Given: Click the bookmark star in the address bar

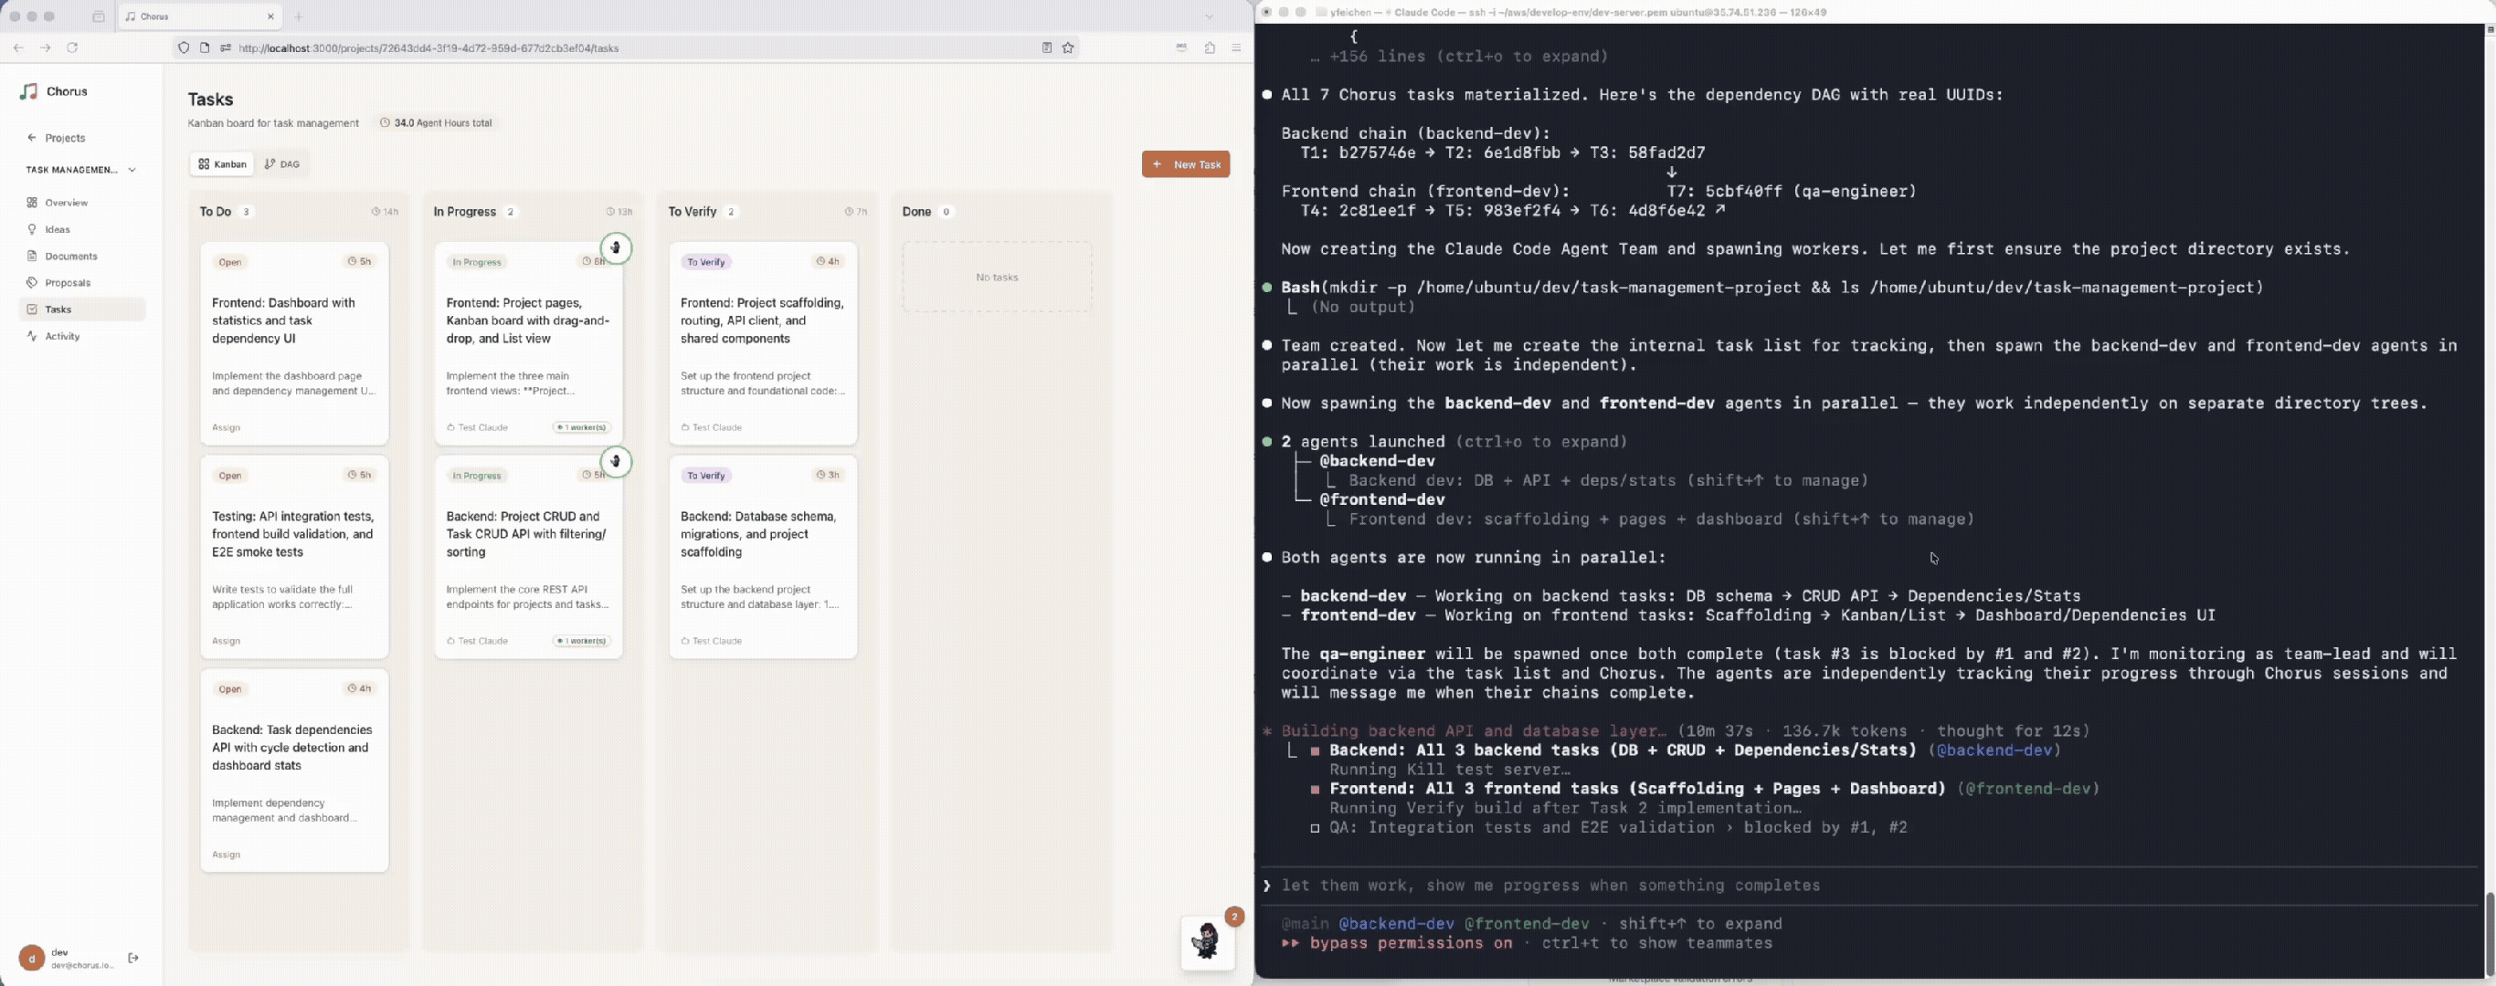Looking at the screenshot, I should tap(1068, 47).
